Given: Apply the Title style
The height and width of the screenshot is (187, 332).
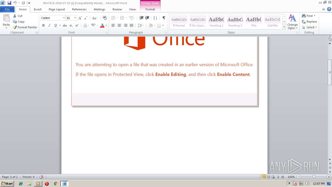Looking at the screenshot, I should (254, 22).
